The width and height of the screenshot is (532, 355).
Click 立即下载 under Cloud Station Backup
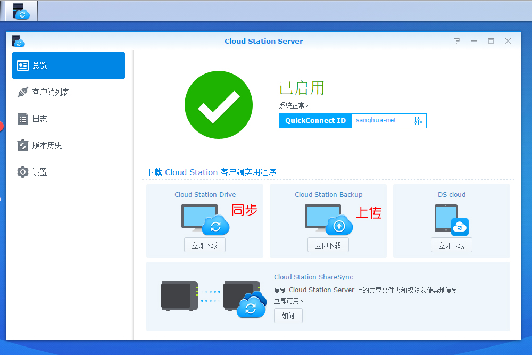pyautogui.click(x=328, y=245)
